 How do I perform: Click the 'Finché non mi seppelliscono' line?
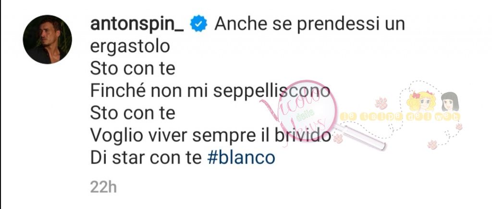pyautogui.click(x=210, y=91)
